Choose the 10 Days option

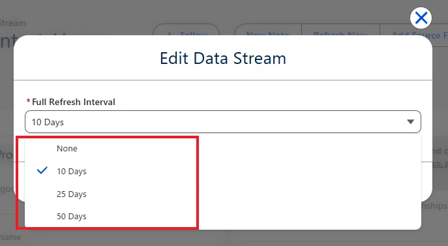(223, 171)
